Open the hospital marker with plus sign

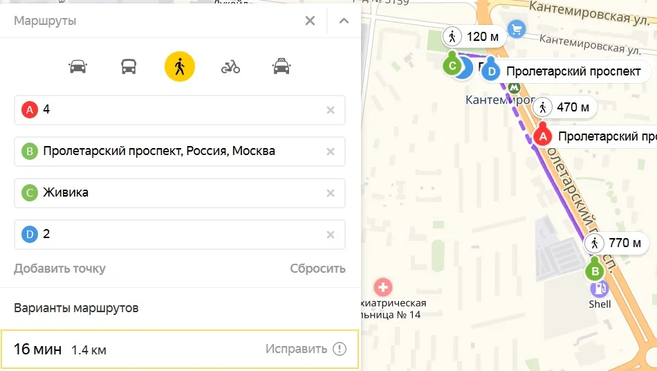(382, 287)
